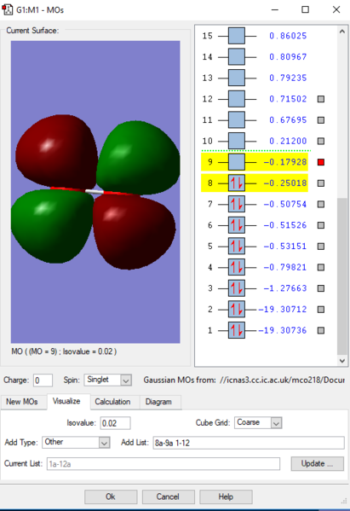Toggle red surface marker for MO 9
The width and height of the screenshot is (350, 511).
(321, 162)
